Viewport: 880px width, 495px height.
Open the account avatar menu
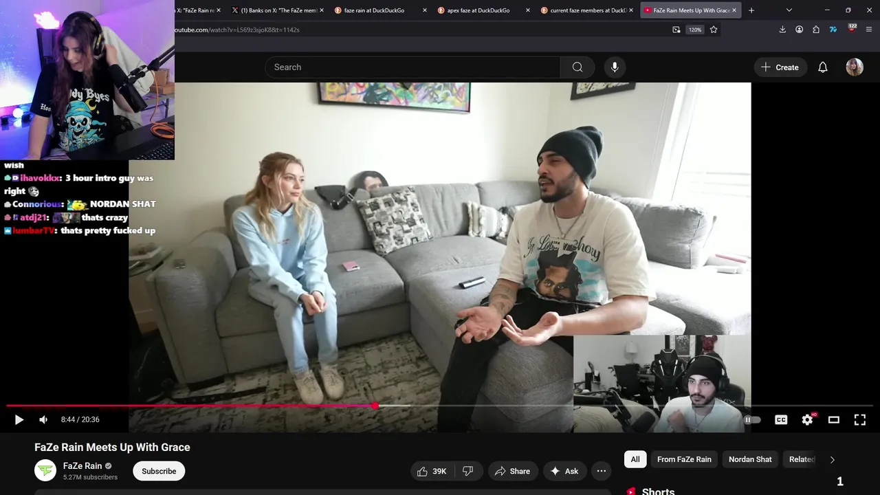tap(855, 67)
